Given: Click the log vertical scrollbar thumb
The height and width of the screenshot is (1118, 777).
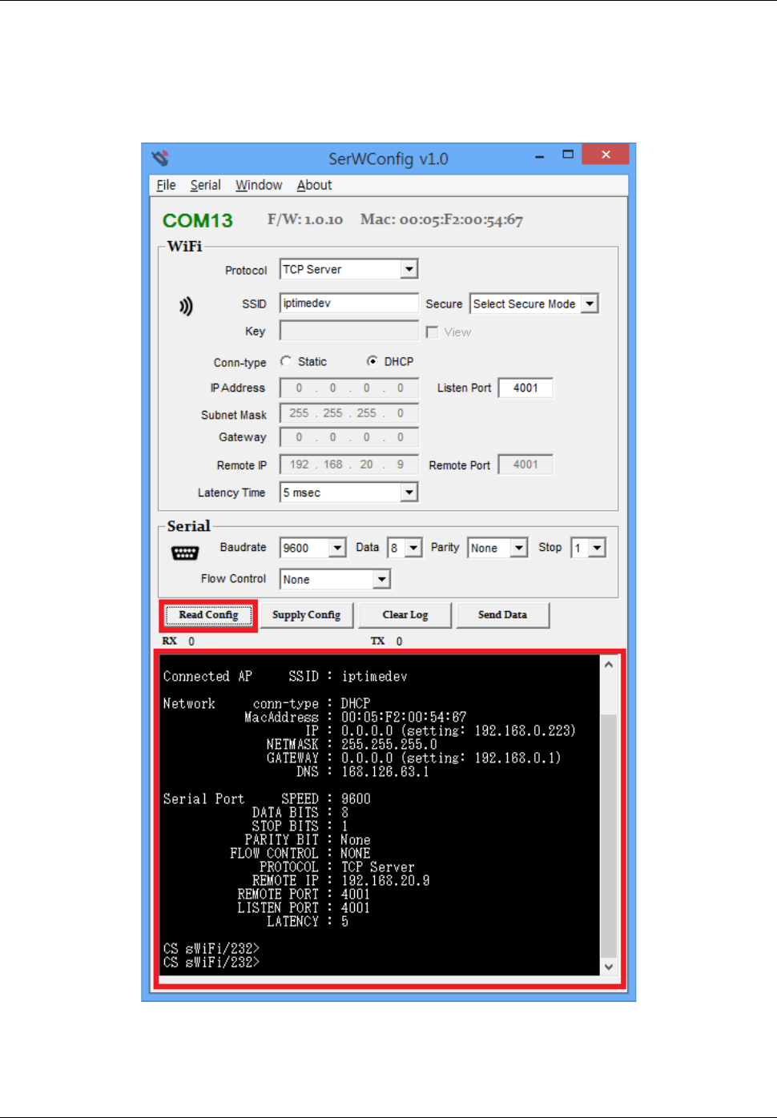Looking at the screenshot, I should (x=609, y=834).
